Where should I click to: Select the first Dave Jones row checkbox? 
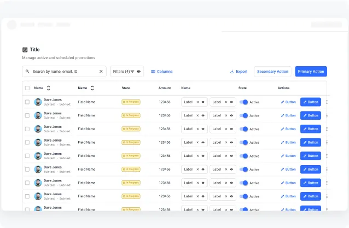pos(27,102)
